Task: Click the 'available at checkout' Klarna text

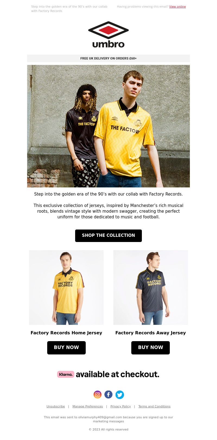Action: pyautogui.click(x=117, y=374)
